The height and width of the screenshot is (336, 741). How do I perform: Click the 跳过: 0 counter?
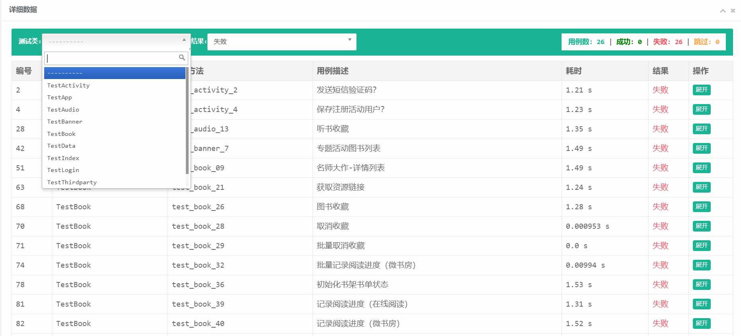click(706, 42)
